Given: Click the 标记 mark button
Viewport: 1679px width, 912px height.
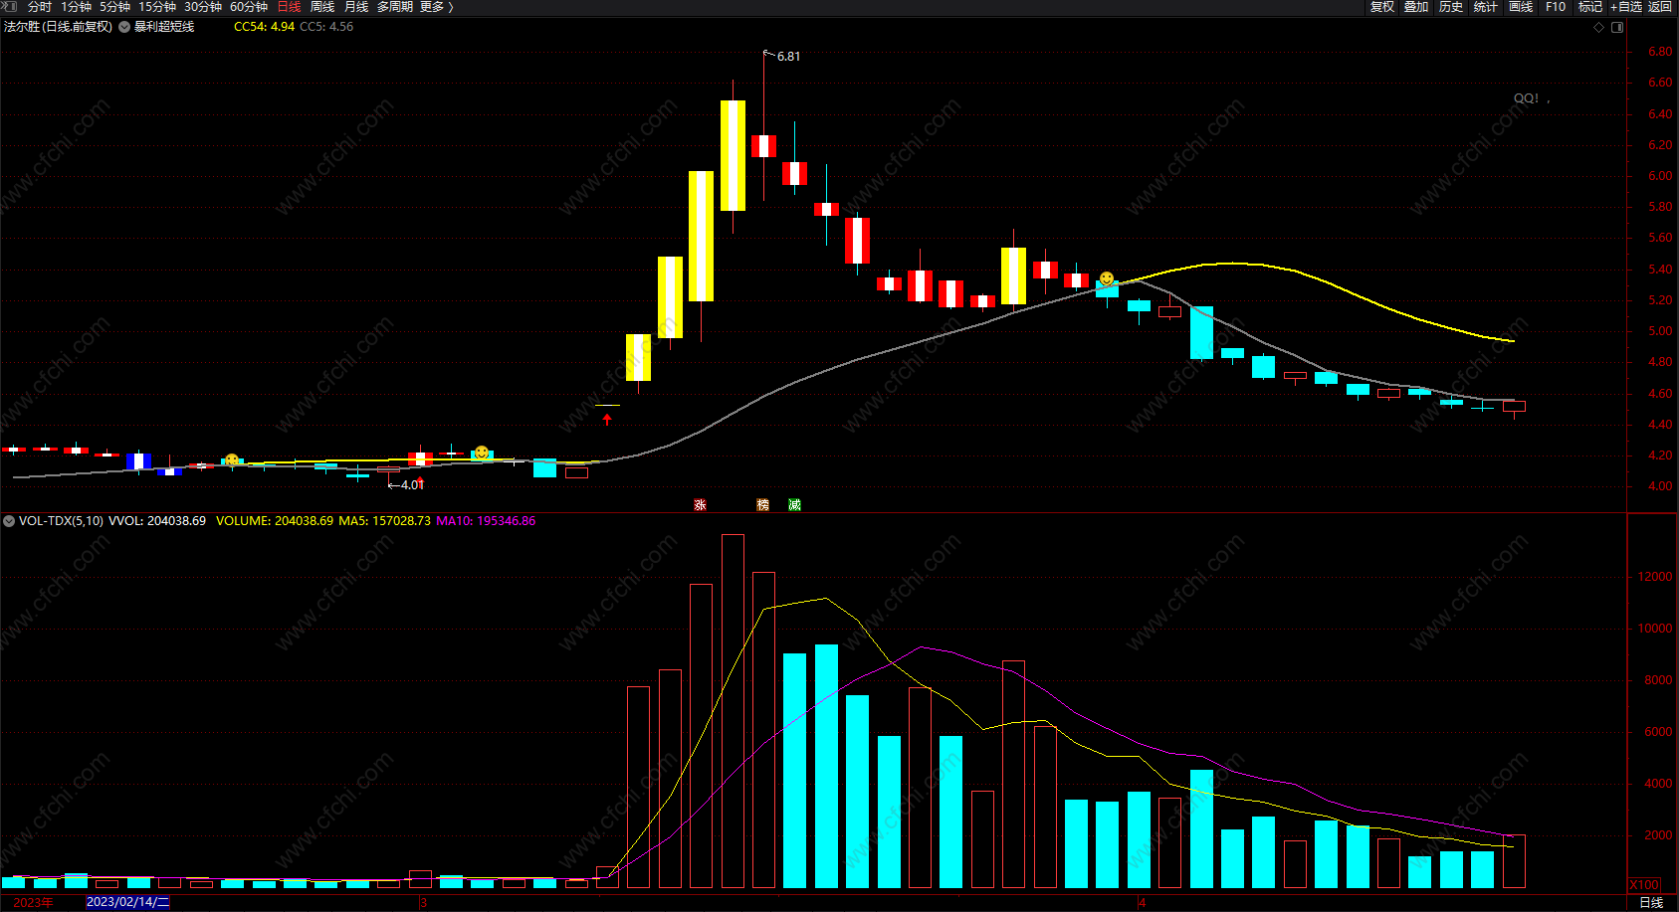Looking at the screenshot, I should (1590, 7).
